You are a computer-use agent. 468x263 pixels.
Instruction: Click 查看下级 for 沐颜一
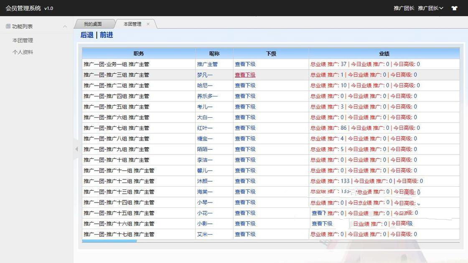click(245, 181)
